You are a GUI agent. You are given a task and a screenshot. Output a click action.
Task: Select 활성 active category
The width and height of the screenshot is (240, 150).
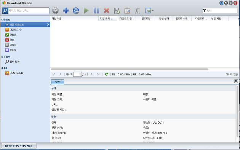tap(12, 40)
